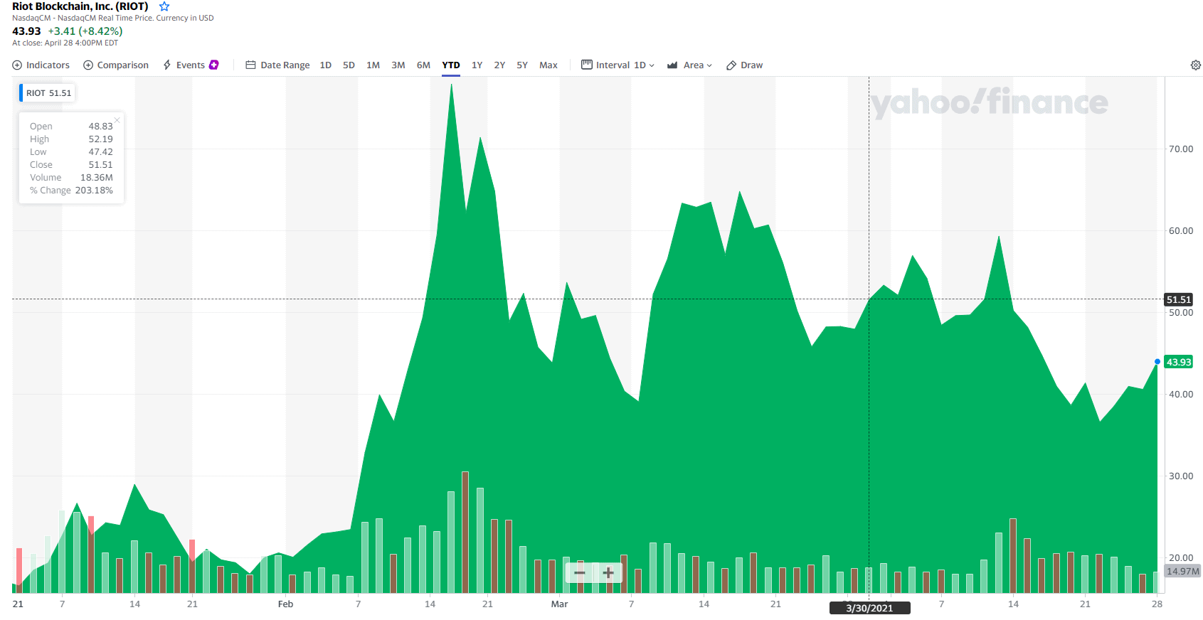Screen dimensions: 1203x620
Task: Click the RIOT 51.51 legend label
Action: click(x=48, y=93)
